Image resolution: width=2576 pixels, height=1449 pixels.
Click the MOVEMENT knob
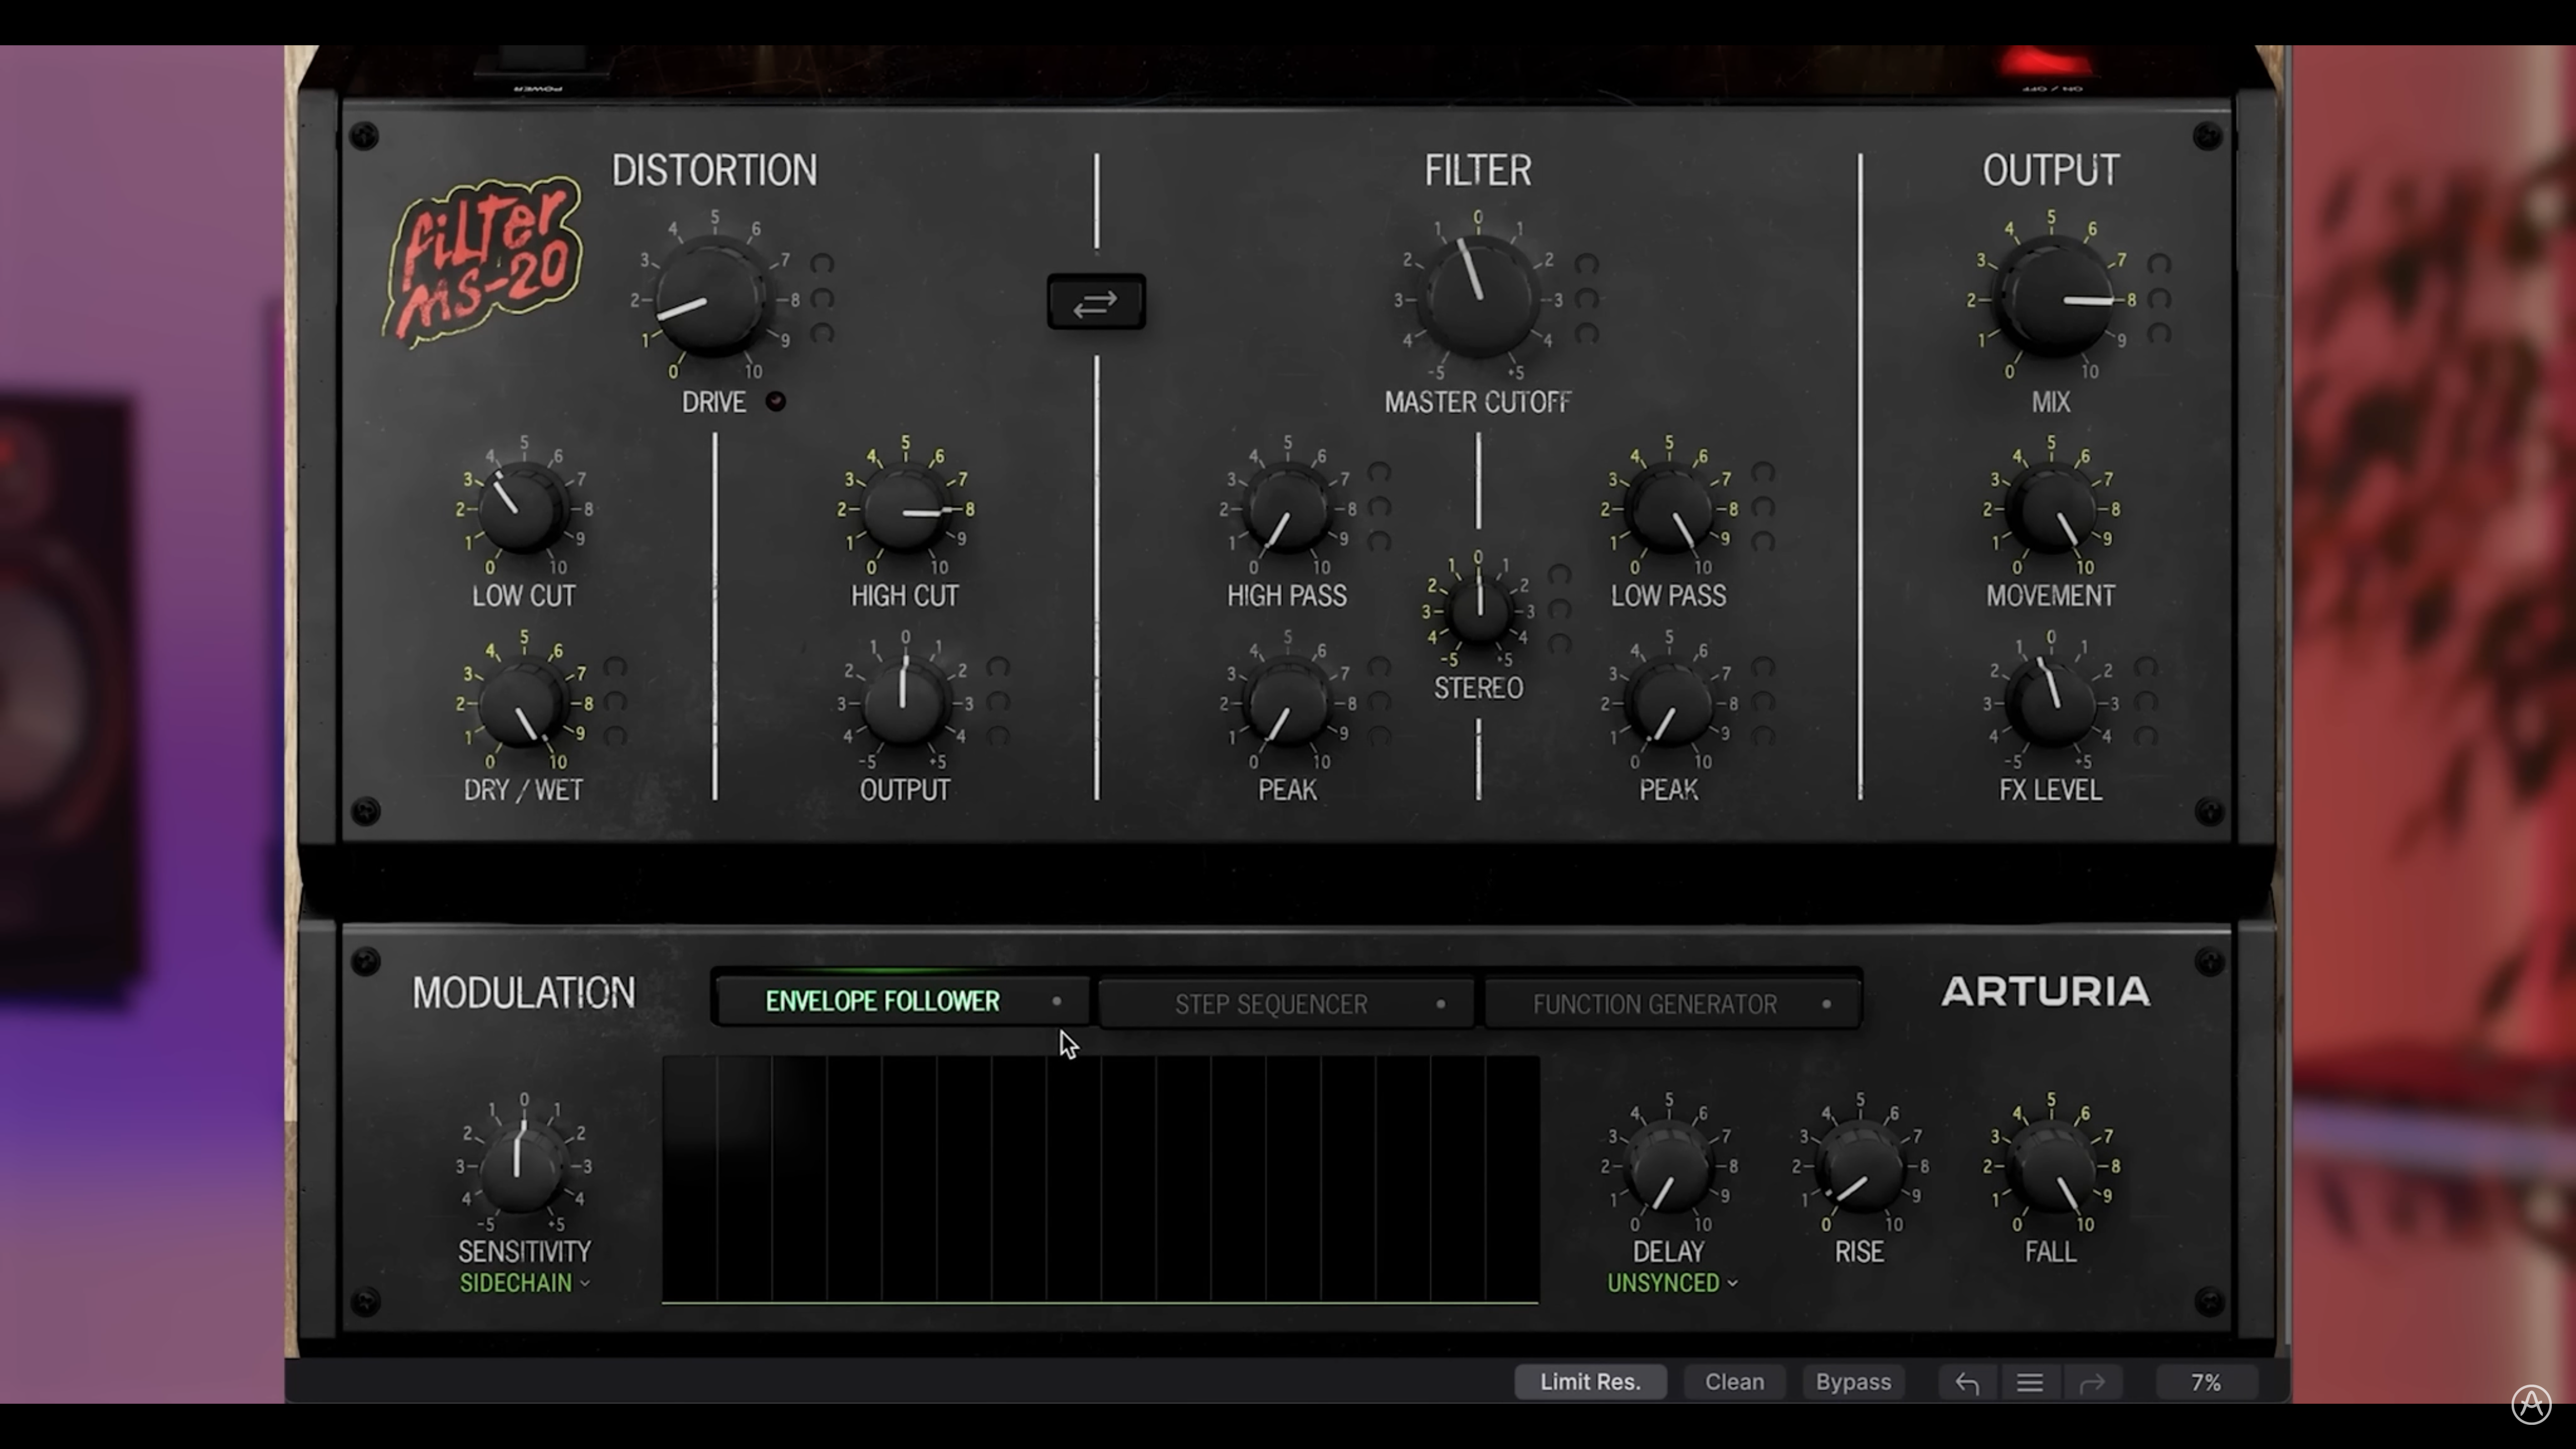pyautogui.click(x=2051, y=509)
